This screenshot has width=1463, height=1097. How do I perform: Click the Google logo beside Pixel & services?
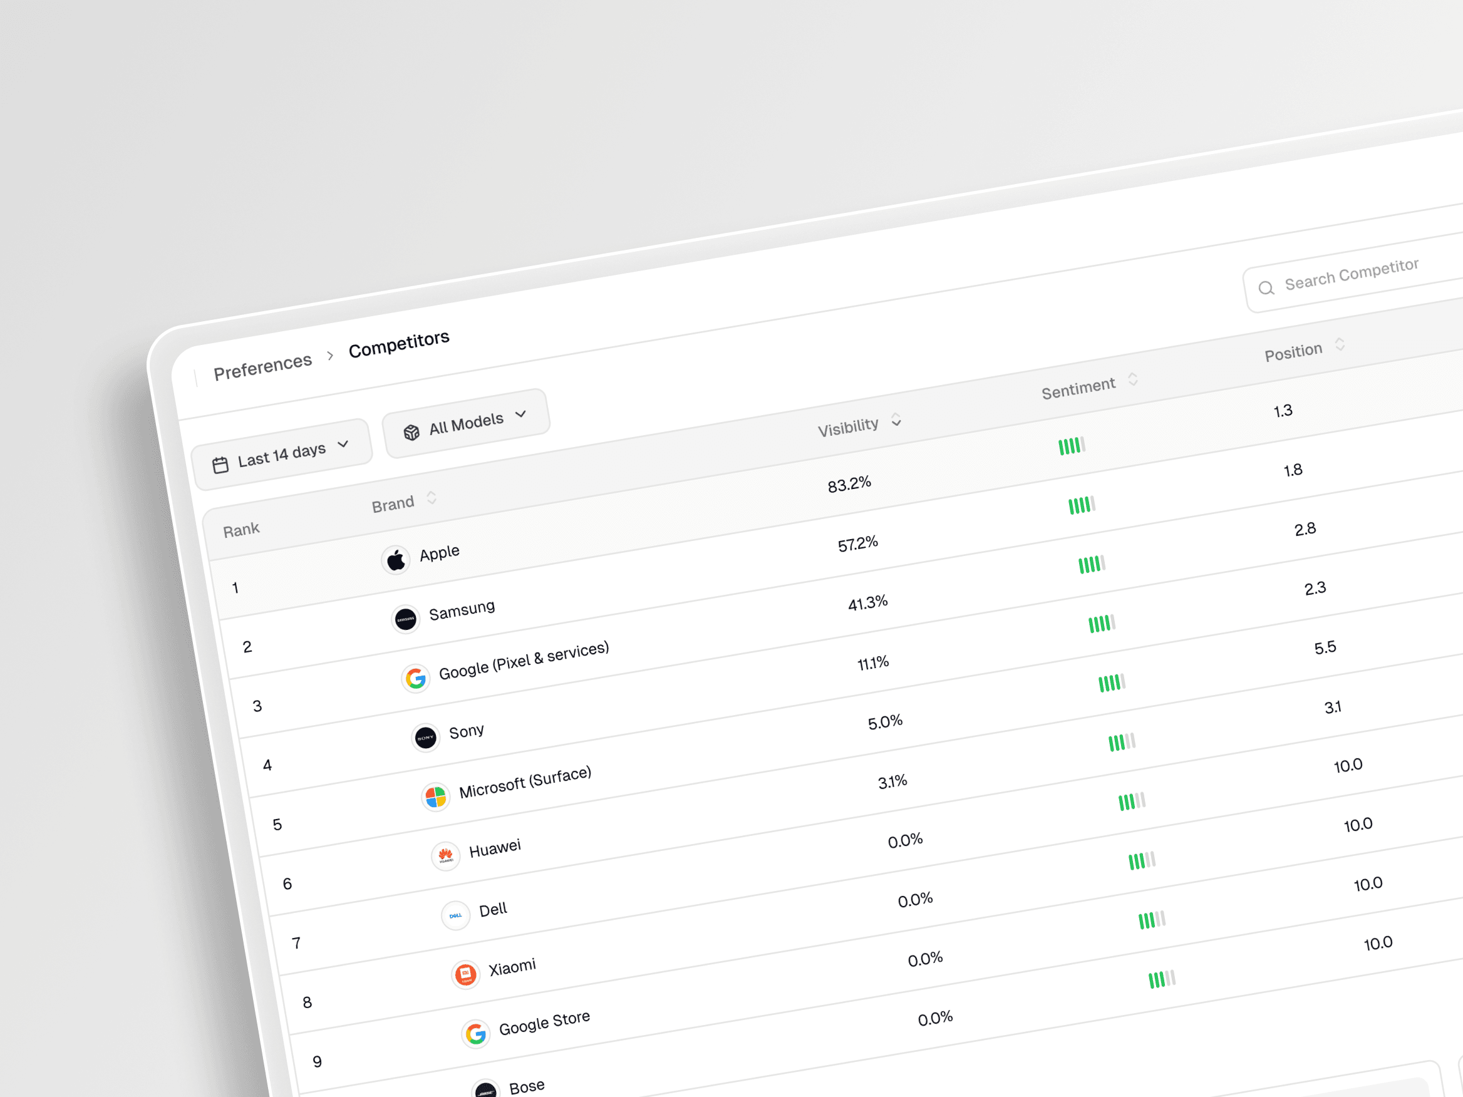(416, 677)
